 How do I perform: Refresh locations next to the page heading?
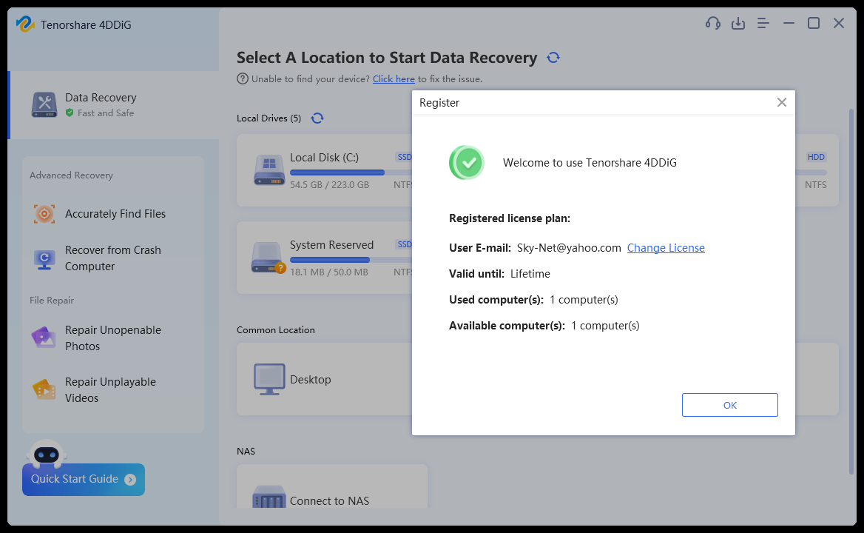tap(553, 57)
